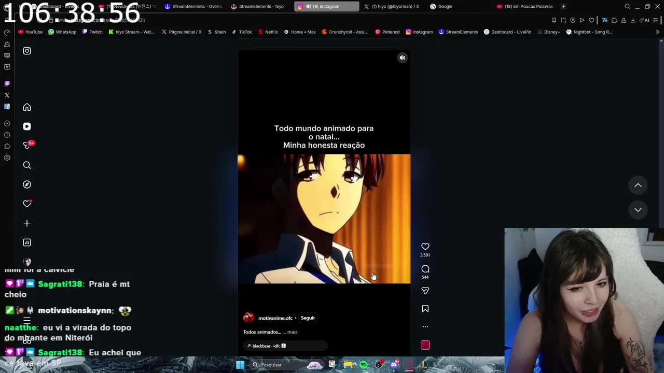Open Netflix bookmark

click(x=268, y=32)
